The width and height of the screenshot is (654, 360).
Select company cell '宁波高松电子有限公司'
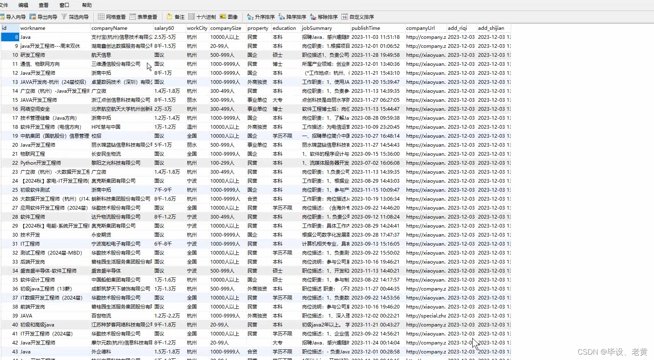[x=122, y=244]
